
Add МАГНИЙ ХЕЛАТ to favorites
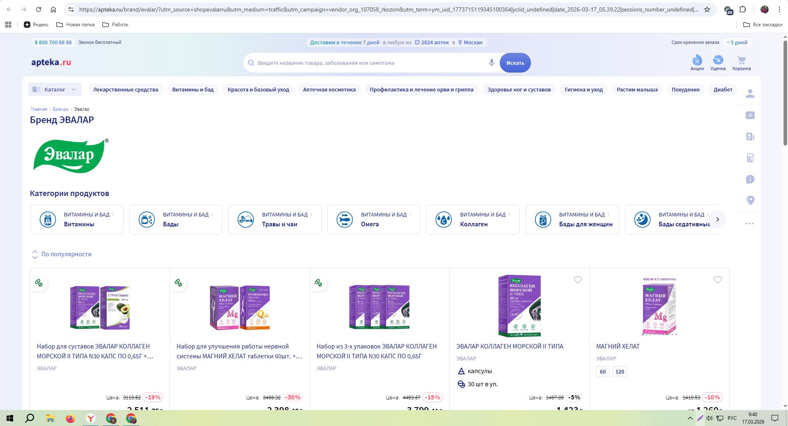point(718,280)
